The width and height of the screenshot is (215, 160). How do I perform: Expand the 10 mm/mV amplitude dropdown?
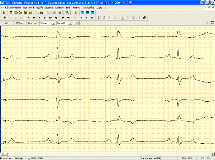point(70,23)
